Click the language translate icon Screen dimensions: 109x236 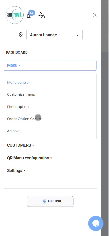(x=42, y=15)
